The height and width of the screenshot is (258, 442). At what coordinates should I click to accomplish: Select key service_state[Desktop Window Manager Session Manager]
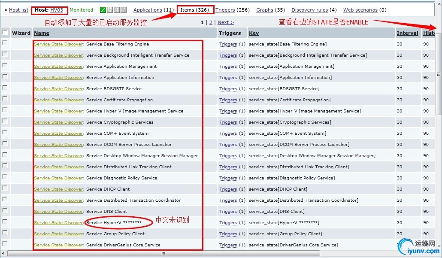click(x=312, y=156)
